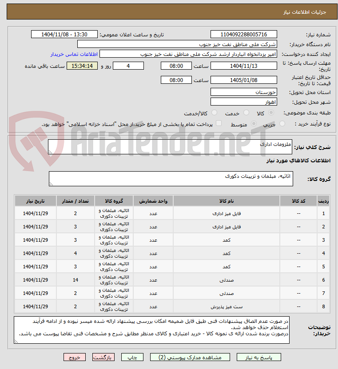Click the کد کالا column header
Image resolution: width=338 pixels, height=369 pixels.
tap(298, 201)
